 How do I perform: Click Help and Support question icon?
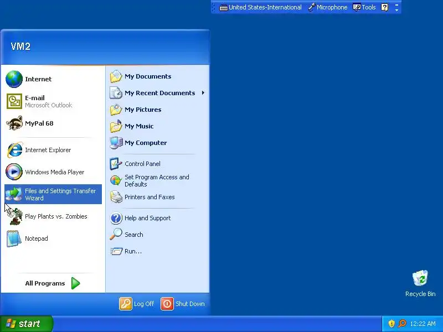click(116, 218)
